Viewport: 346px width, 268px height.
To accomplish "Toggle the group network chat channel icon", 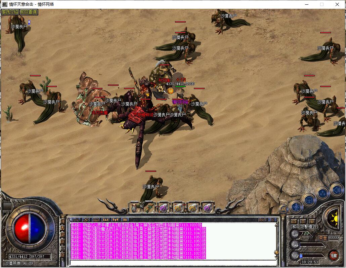I will 63,228.
